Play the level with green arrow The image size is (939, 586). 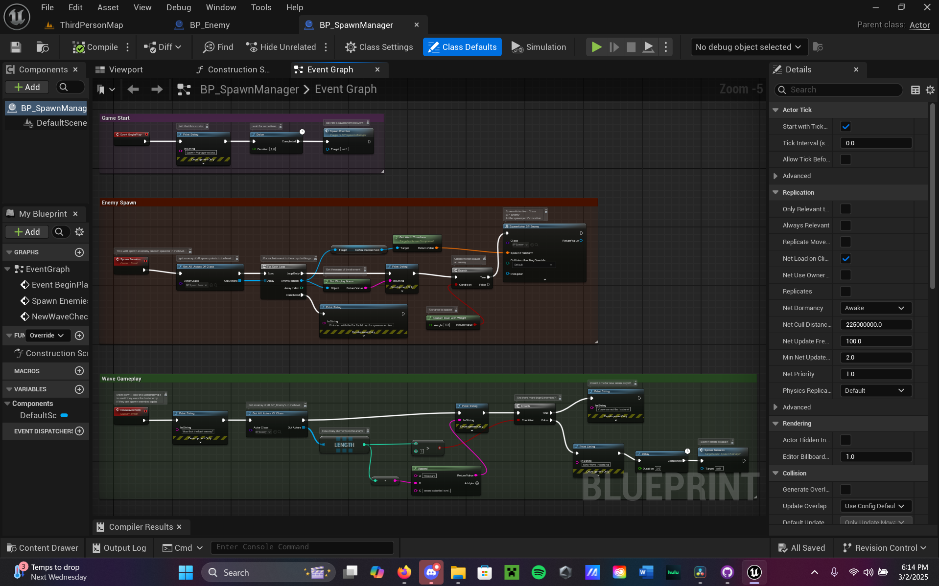click(596, 47)
